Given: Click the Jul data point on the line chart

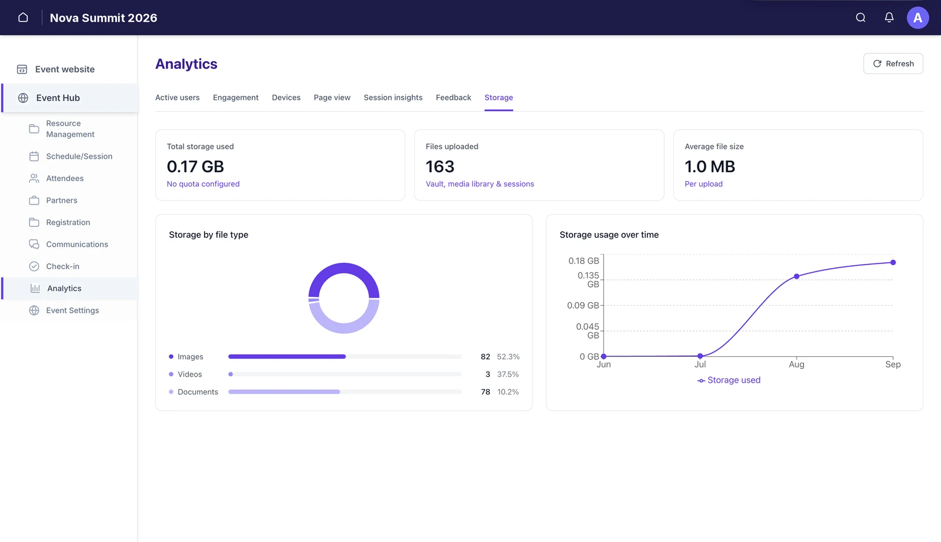Looking at the screenshot, I should click(700, 356).
